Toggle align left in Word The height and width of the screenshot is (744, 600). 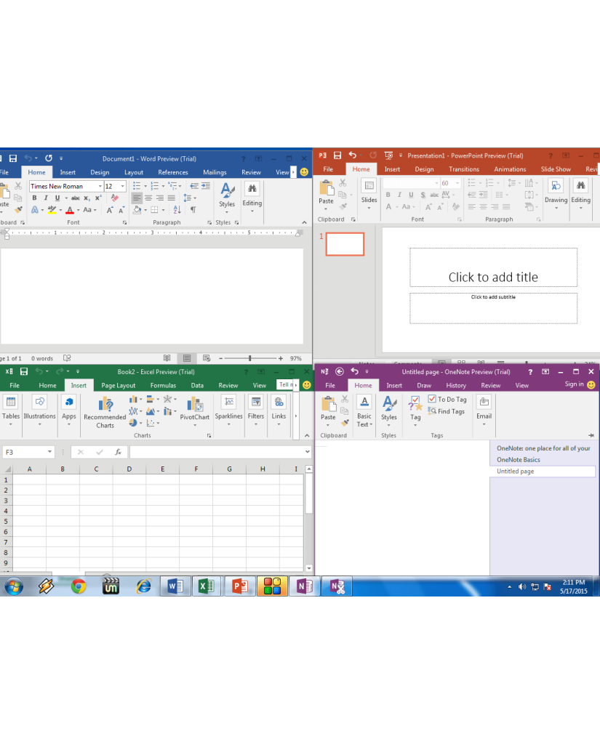click(x=137, y=198)
